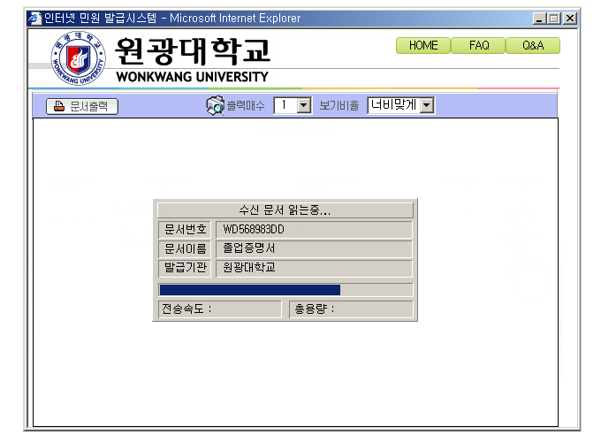Click the printer icon in 문서출력 button

58,106
